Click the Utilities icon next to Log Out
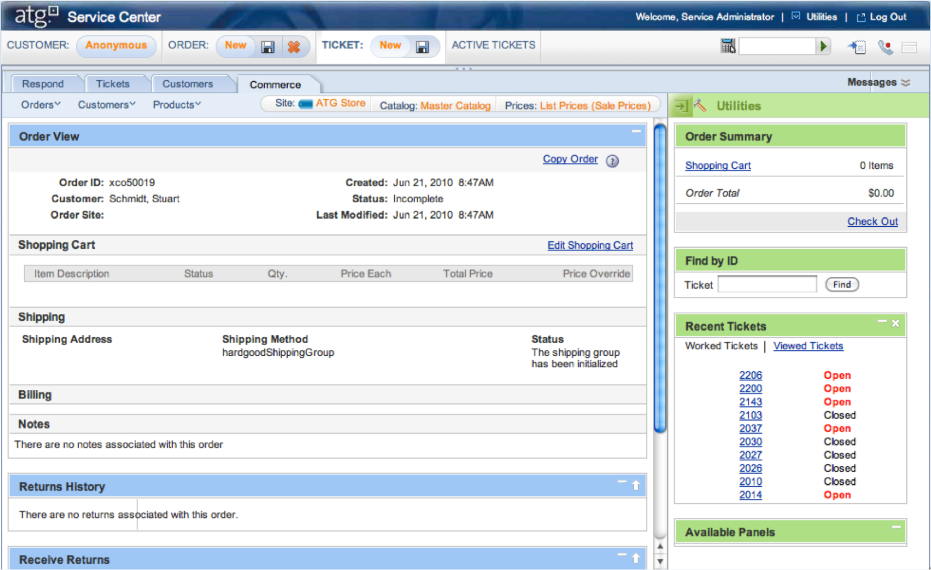The width and height of the screenshot is (931, 570). [796, 16]
